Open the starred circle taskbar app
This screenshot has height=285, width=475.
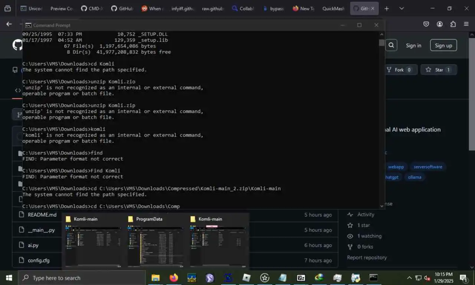[265, 278]
